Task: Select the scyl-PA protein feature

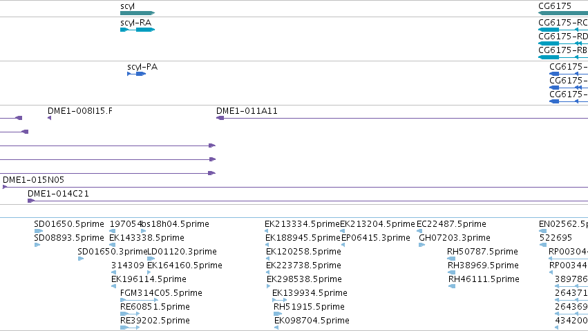Action: tap(137, 74)
